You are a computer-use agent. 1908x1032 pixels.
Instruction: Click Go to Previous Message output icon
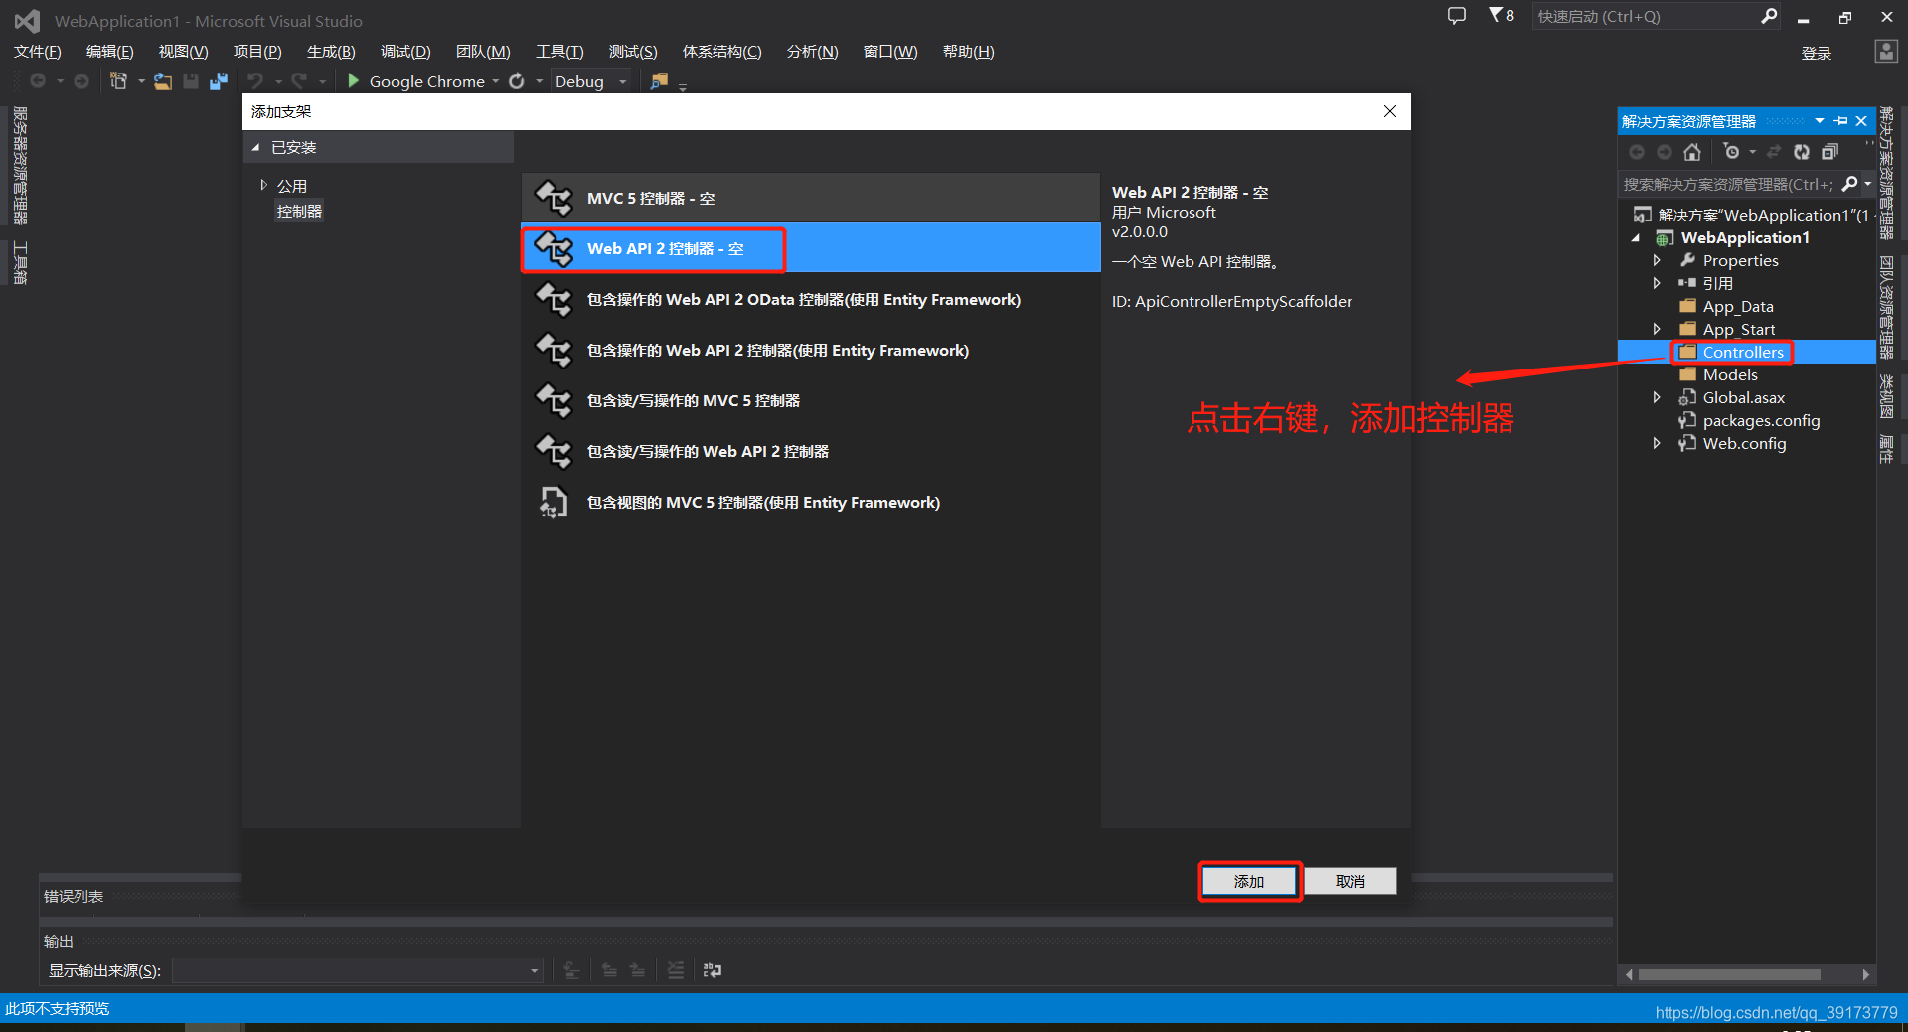609,970
